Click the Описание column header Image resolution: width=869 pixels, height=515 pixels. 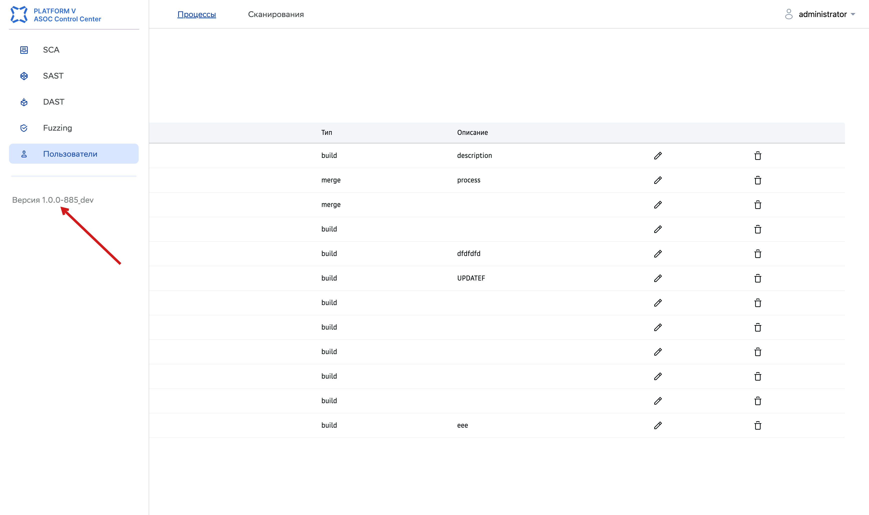point(472,133)
